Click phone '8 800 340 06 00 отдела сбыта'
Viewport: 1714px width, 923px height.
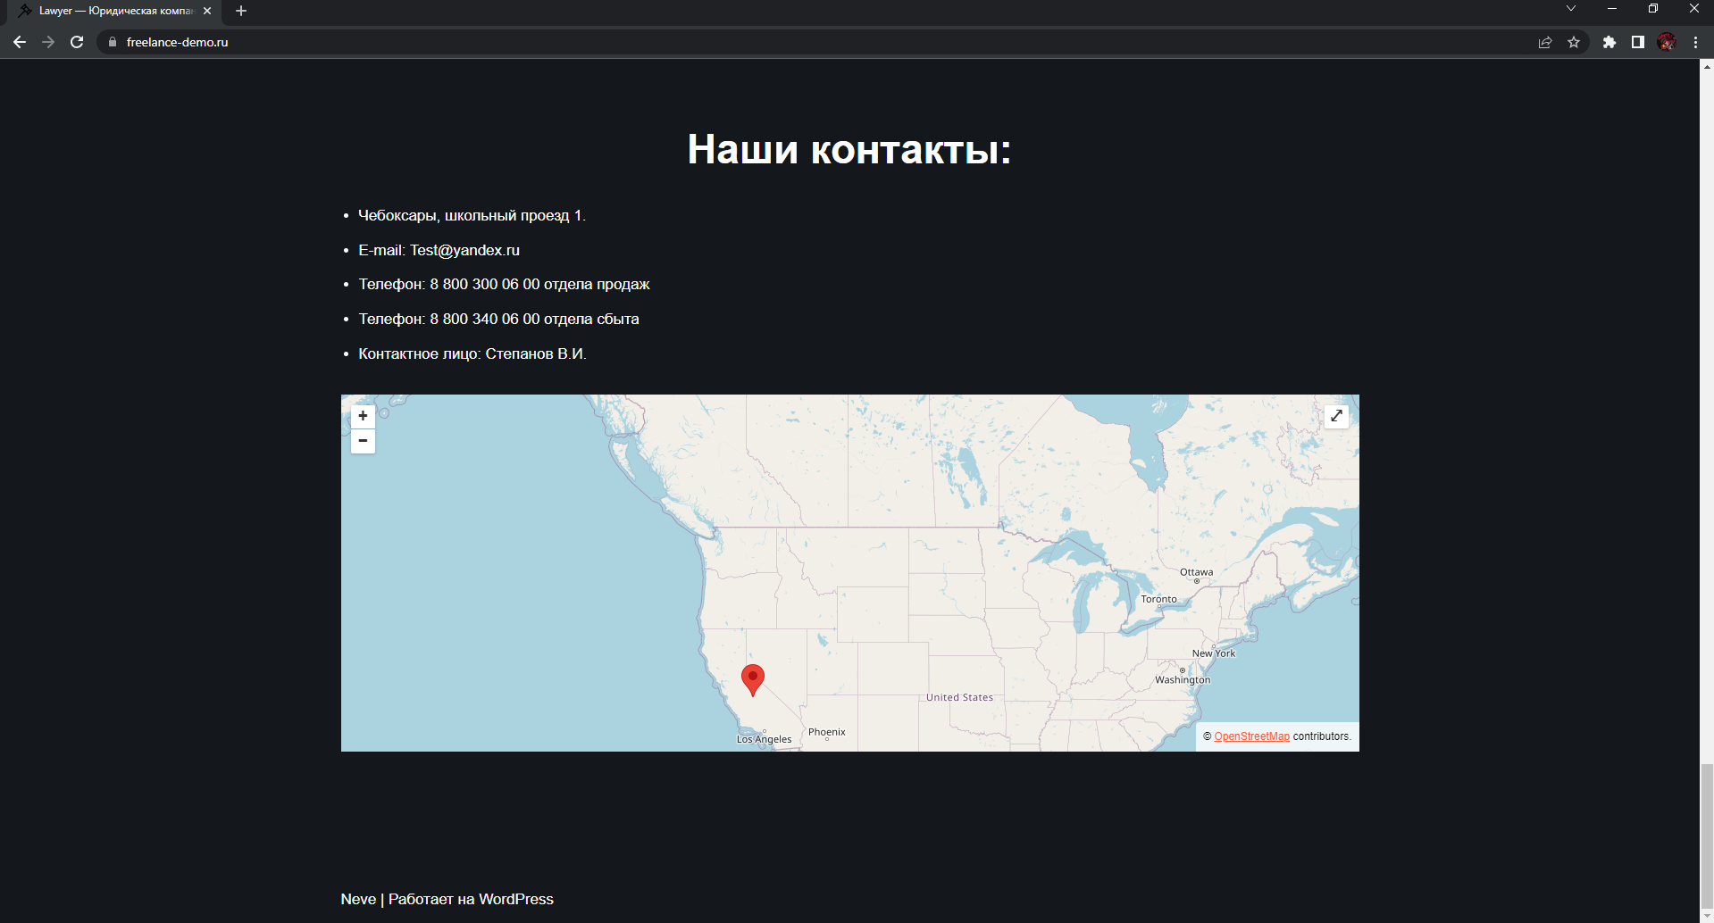pyautogui.click(x=534, y=319)
